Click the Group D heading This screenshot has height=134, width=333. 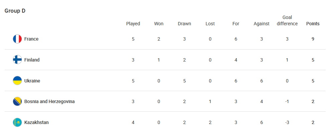click(x=15, y=11)
